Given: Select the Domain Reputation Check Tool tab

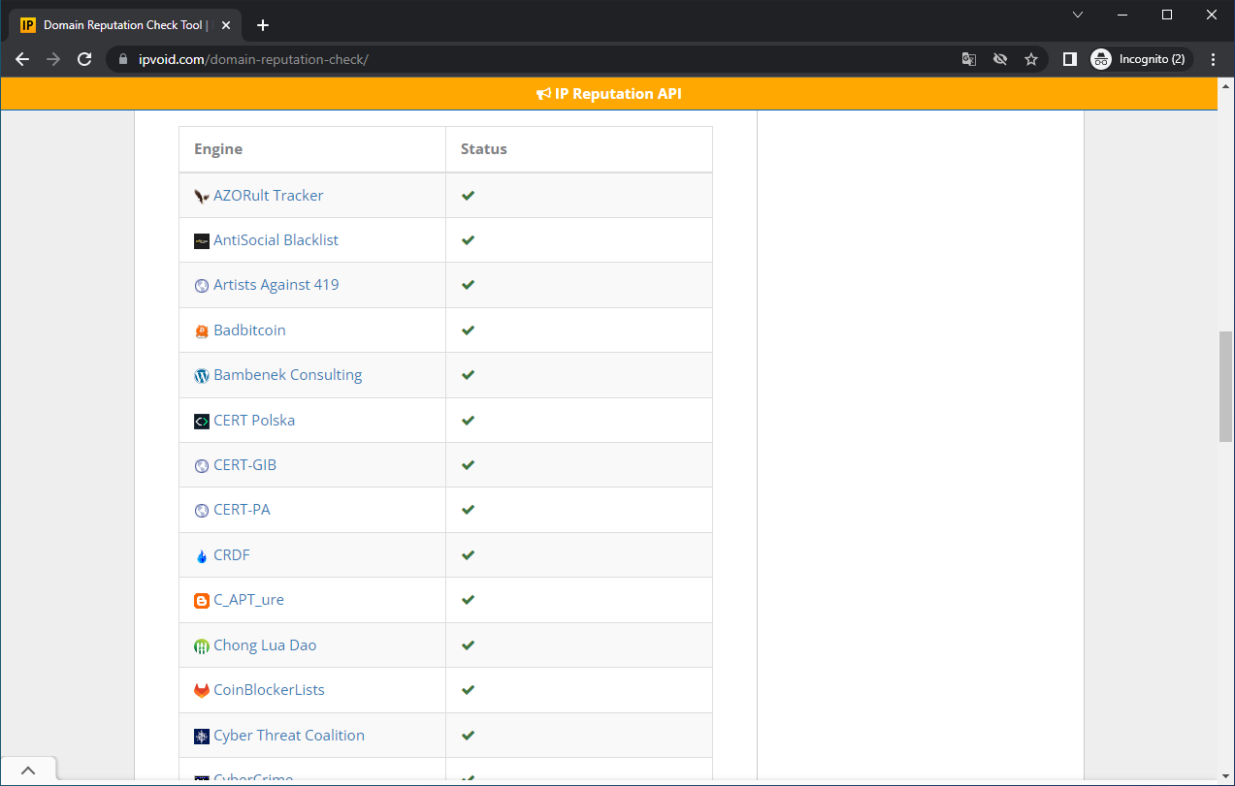Looking at the screenshot, I should click(x=122, y=25).
